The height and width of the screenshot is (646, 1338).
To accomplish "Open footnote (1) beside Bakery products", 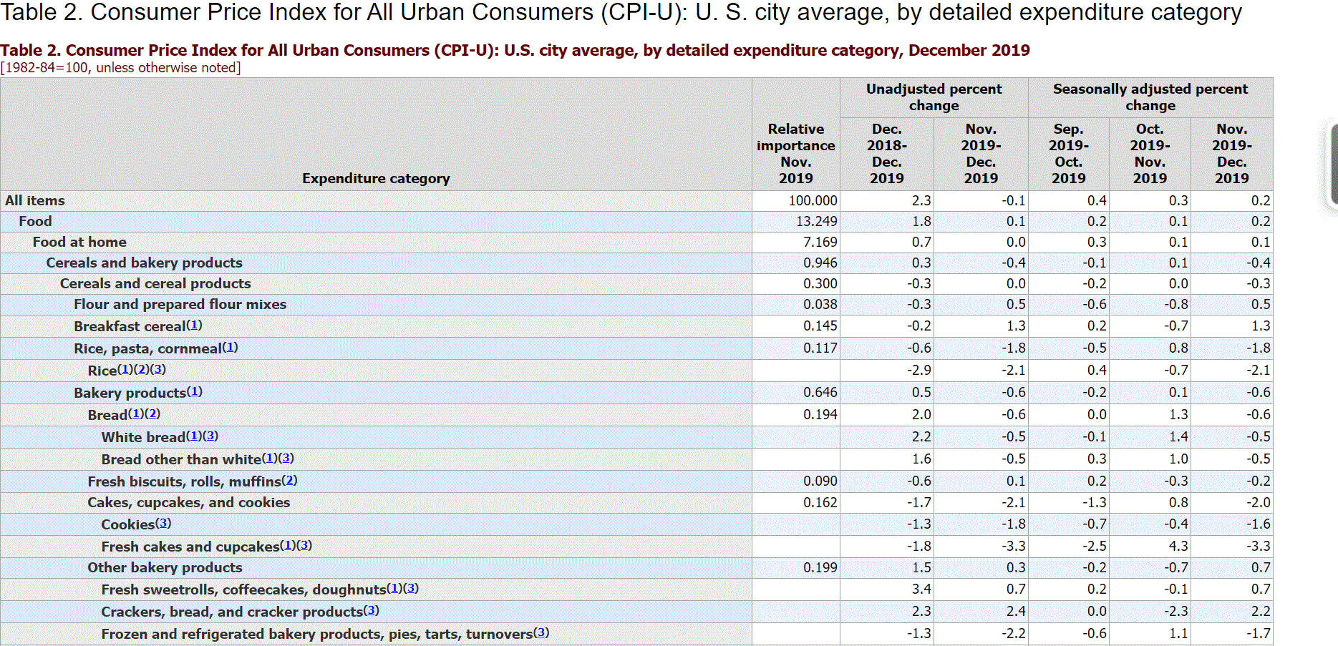I will coord(194,391).
